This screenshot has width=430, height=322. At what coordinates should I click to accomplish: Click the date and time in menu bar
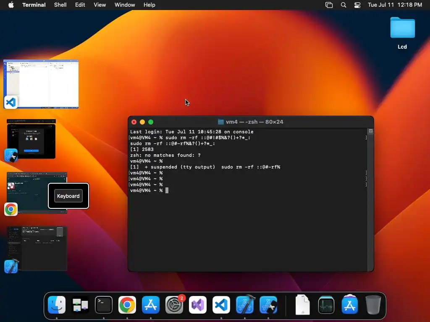(x=395, y=5)
